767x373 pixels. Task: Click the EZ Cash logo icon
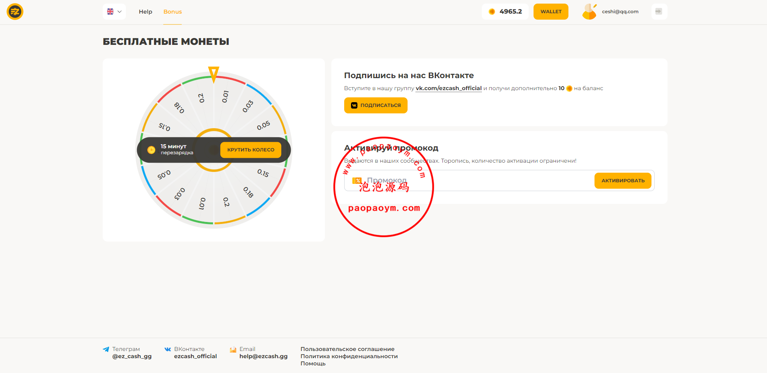pos(15,12)
